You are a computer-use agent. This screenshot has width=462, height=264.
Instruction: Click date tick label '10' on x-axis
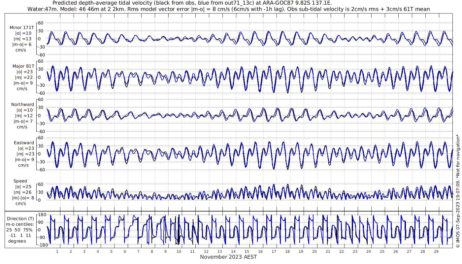click(179, 251)
